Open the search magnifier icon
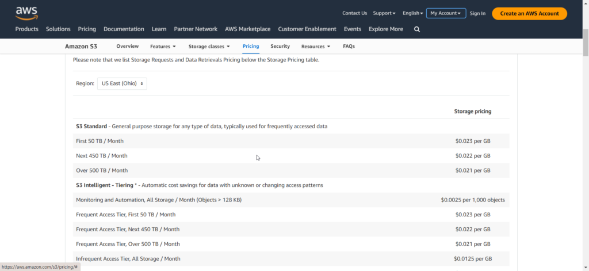 pyautogui.click(x=417, y=29)
